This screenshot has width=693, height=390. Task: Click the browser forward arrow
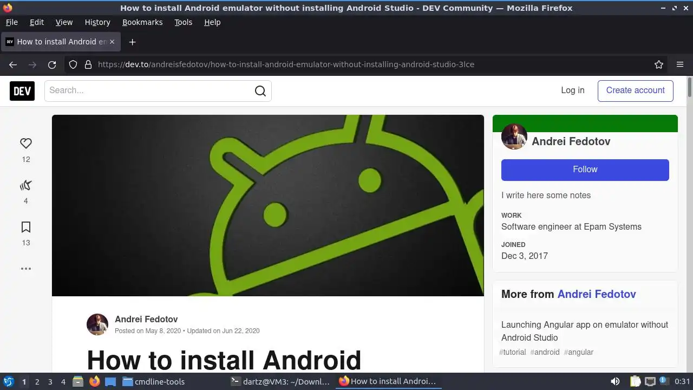point(32,64)
